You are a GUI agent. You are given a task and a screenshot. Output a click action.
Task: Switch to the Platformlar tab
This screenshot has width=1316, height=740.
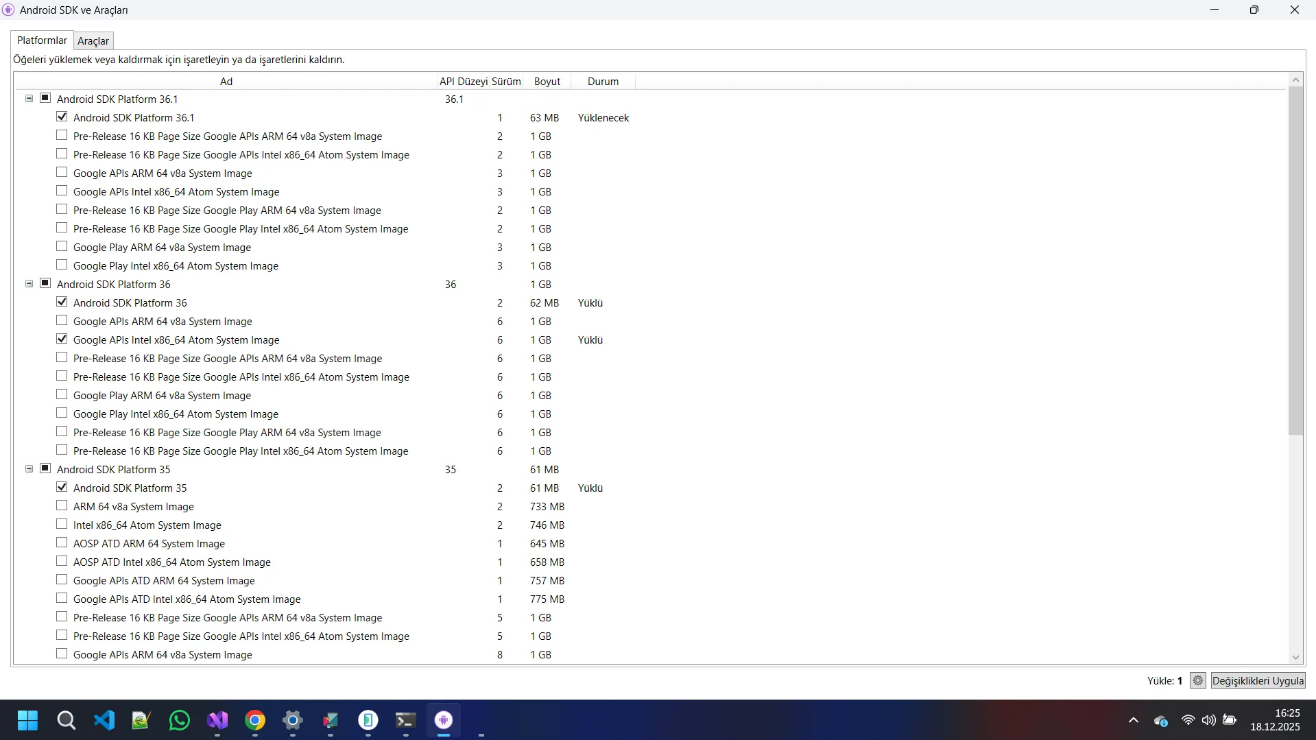pyautogui.click(x=43, y=40)
